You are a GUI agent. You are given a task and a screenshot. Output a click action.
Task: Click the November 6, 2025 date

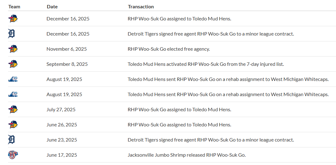tap(67, 49)
